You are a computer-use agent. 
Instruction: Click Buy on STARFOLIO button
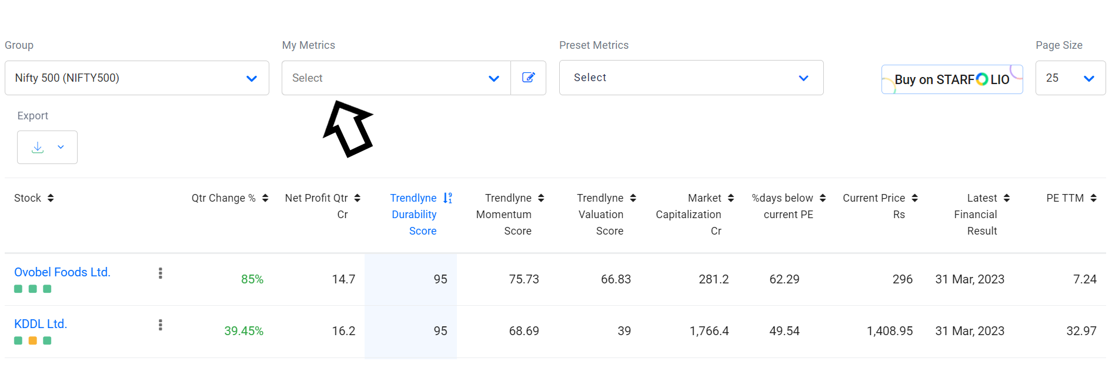point(952,79)
